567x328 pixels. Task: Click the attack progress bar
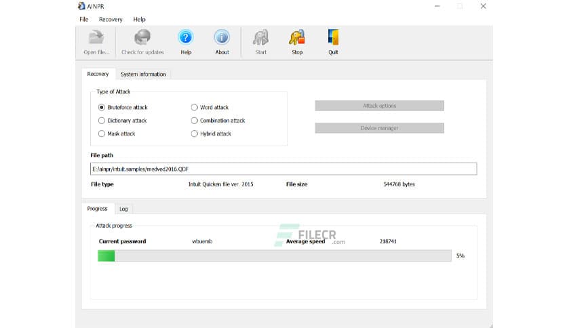pos(275,255)
